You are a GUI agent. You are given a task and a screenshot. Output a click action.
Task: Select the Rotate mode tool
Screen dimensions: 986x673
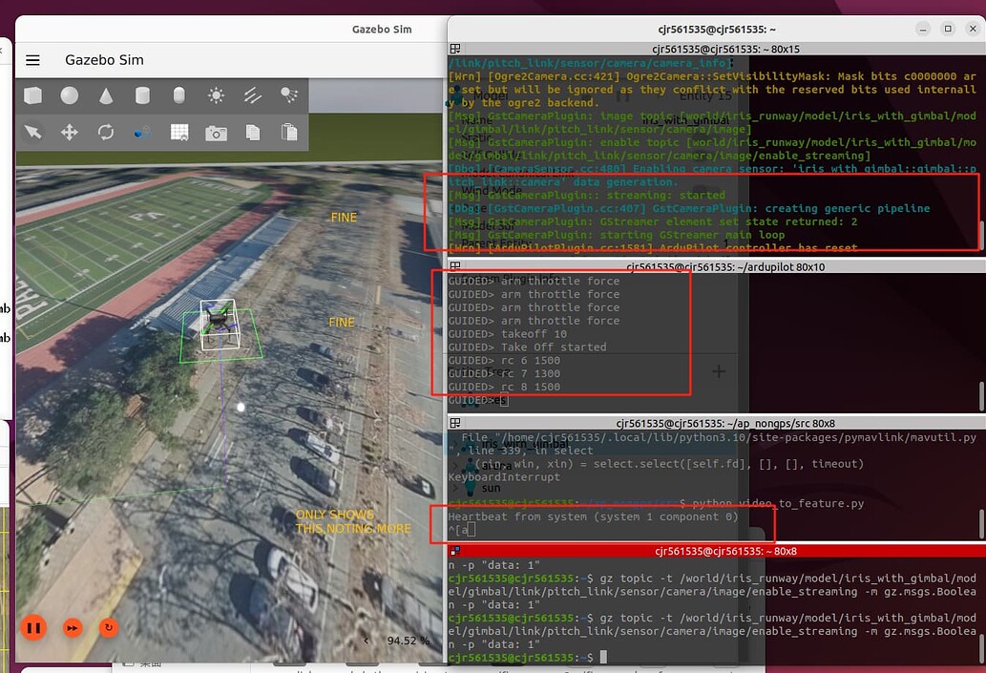[x=105, y=132]
